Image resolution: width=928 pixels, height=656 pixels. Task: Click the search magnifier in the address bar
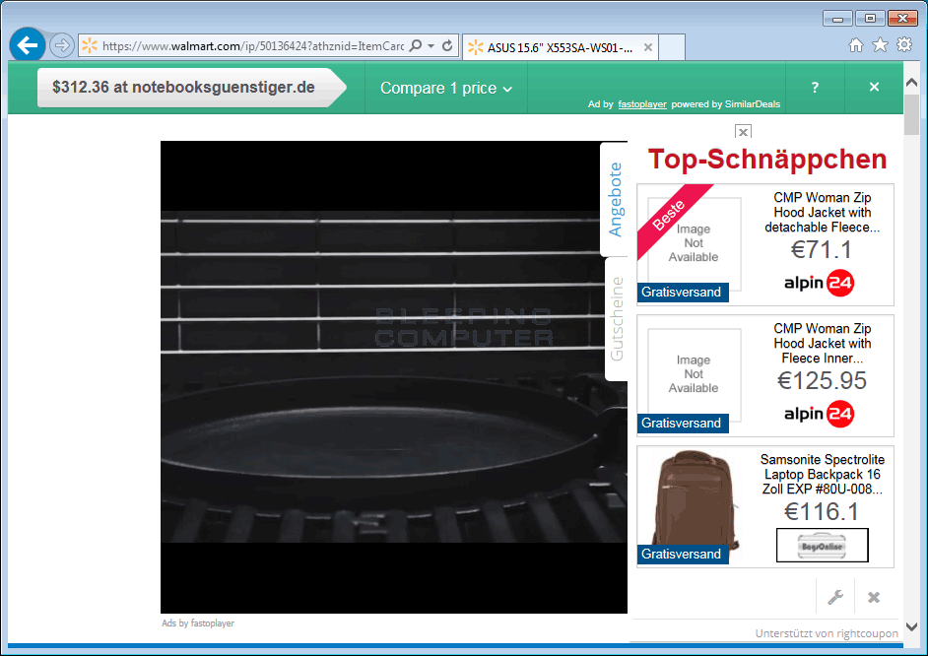[x=417, y=45]
